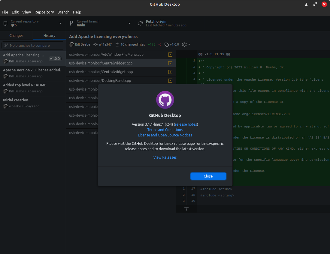330x254 pixels.
Task: Click the View Releases link
Action: (165, 157)
